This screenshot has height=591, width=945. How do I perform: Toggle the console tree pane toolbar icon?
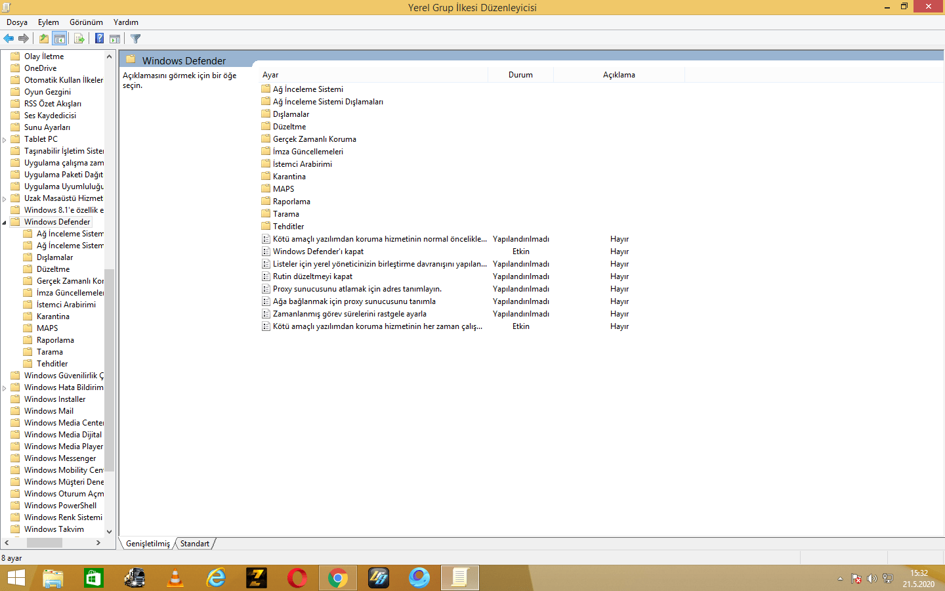click(60, 39)
